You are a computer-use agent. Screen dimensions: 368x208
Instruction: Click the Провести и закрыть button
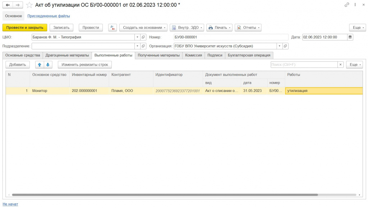tap(25, 27)
